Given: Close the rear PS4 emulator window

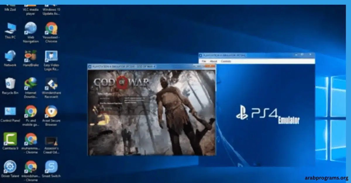Looking at the screenshot, I should pyautogui.click(x=311, y=55).
